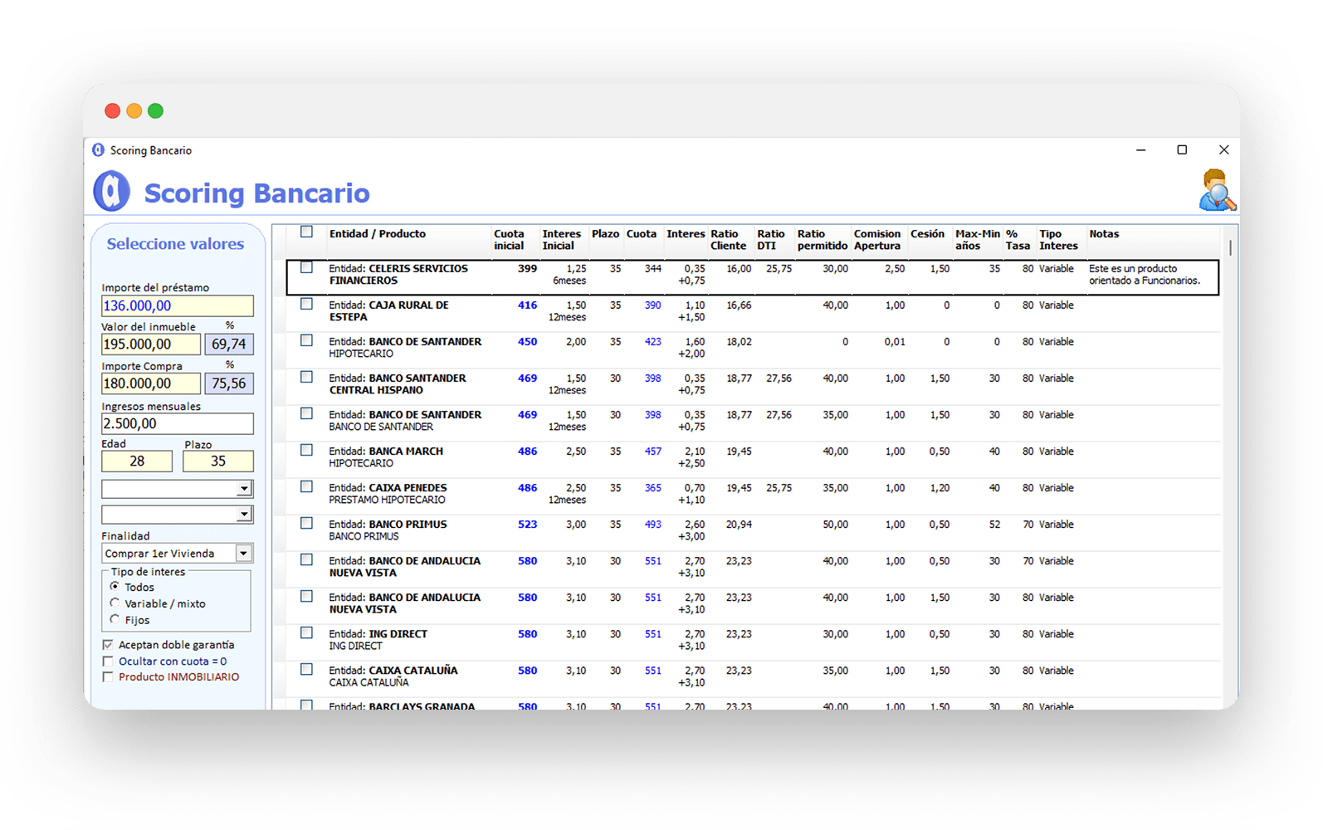Select the BANCO SANTANDER CENTRAL HISPANO entry
The height and width of the screenshot is (830, 1323).
pyautogui.click(x=398, y=384)
